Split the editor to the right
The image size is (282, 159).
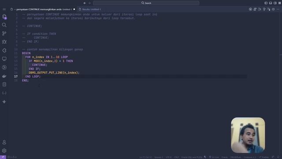click(273, 9)
